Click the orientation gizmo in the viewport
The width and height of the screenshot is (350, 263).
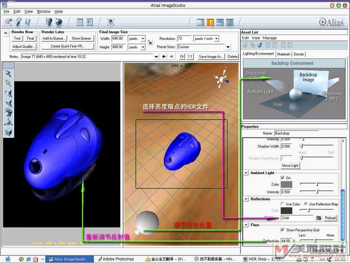221,79
